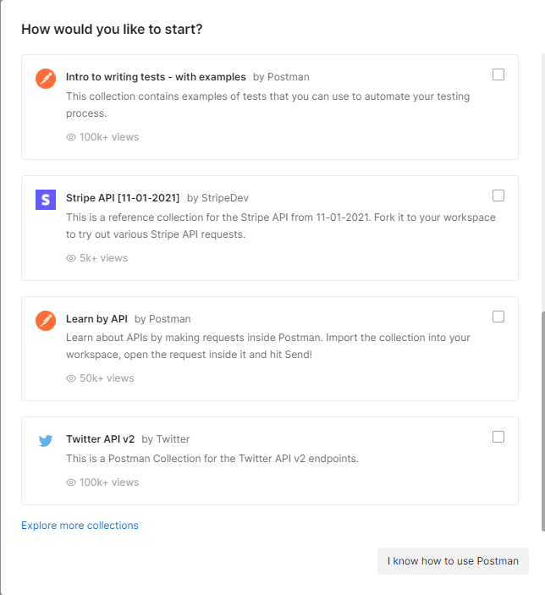Select the Learn by API checkbox
The height and width of the screenshot is (595, 545).
point(498,317)
